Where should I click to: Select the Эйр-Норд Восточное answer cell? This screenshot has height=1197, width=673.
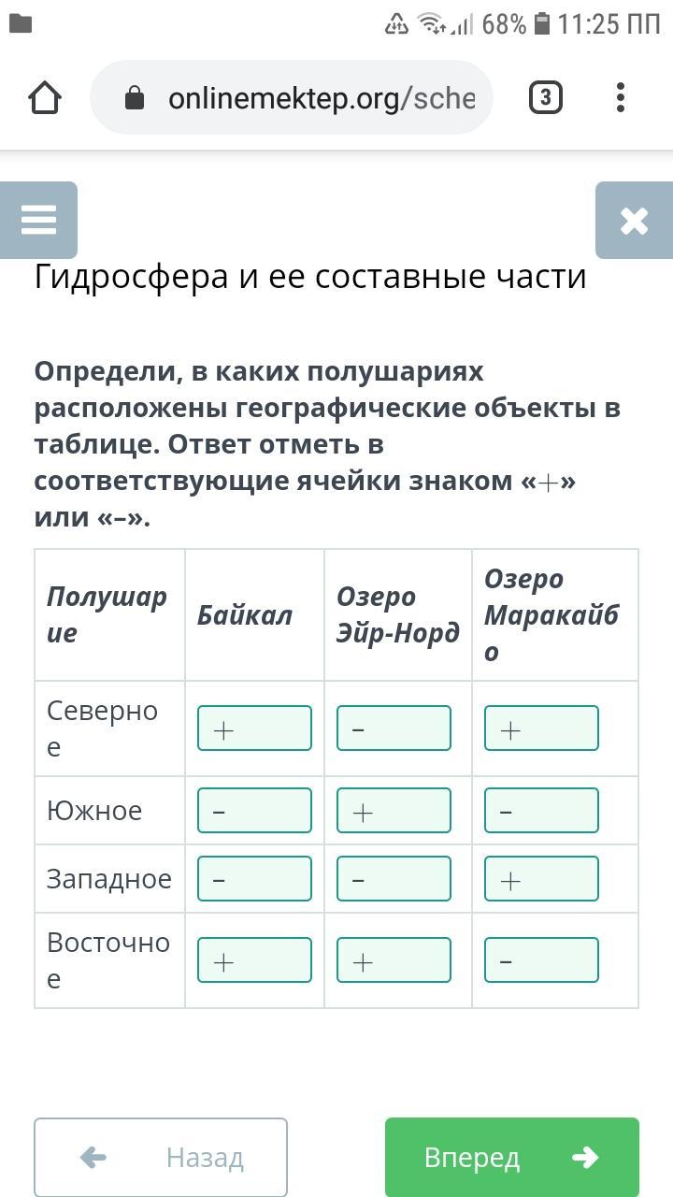394,960
